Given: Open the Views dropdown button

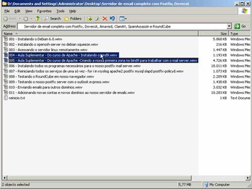Looking at the screenshot, I should tap(123, 19).
